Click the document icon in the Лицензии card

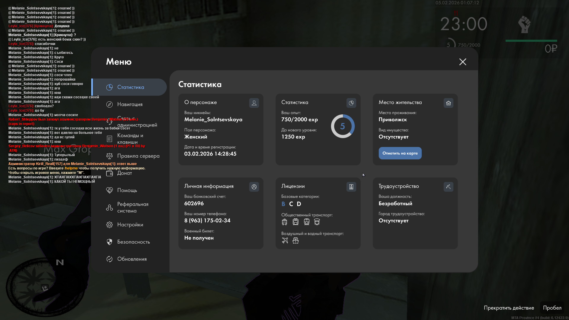coord(351,187)
